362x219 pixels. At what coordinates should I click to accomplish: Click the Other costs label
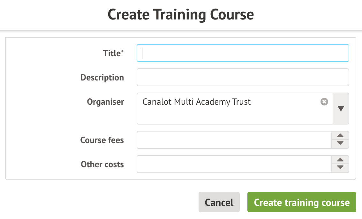(102, 164)
